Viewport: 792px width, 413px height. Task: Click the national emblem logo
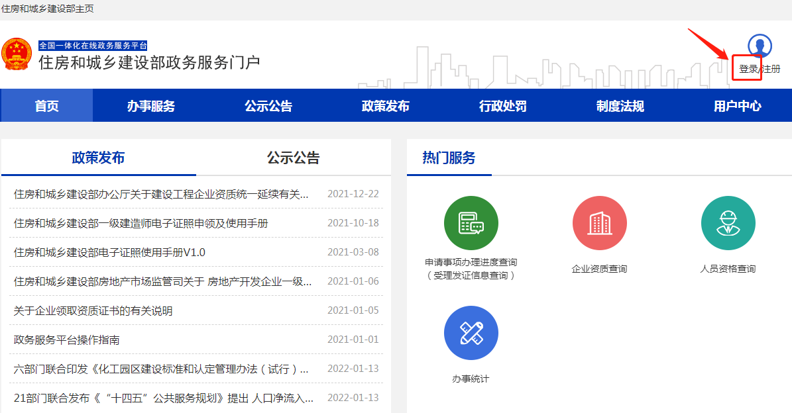pos(17,54)
